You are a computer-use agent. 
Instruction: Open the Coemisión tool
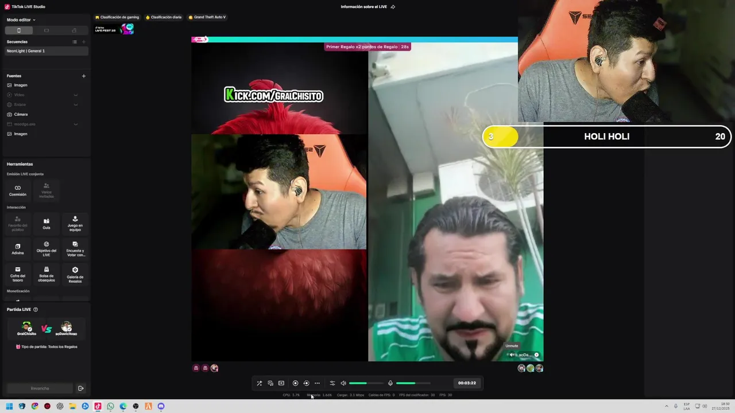(x=18, y=190)
